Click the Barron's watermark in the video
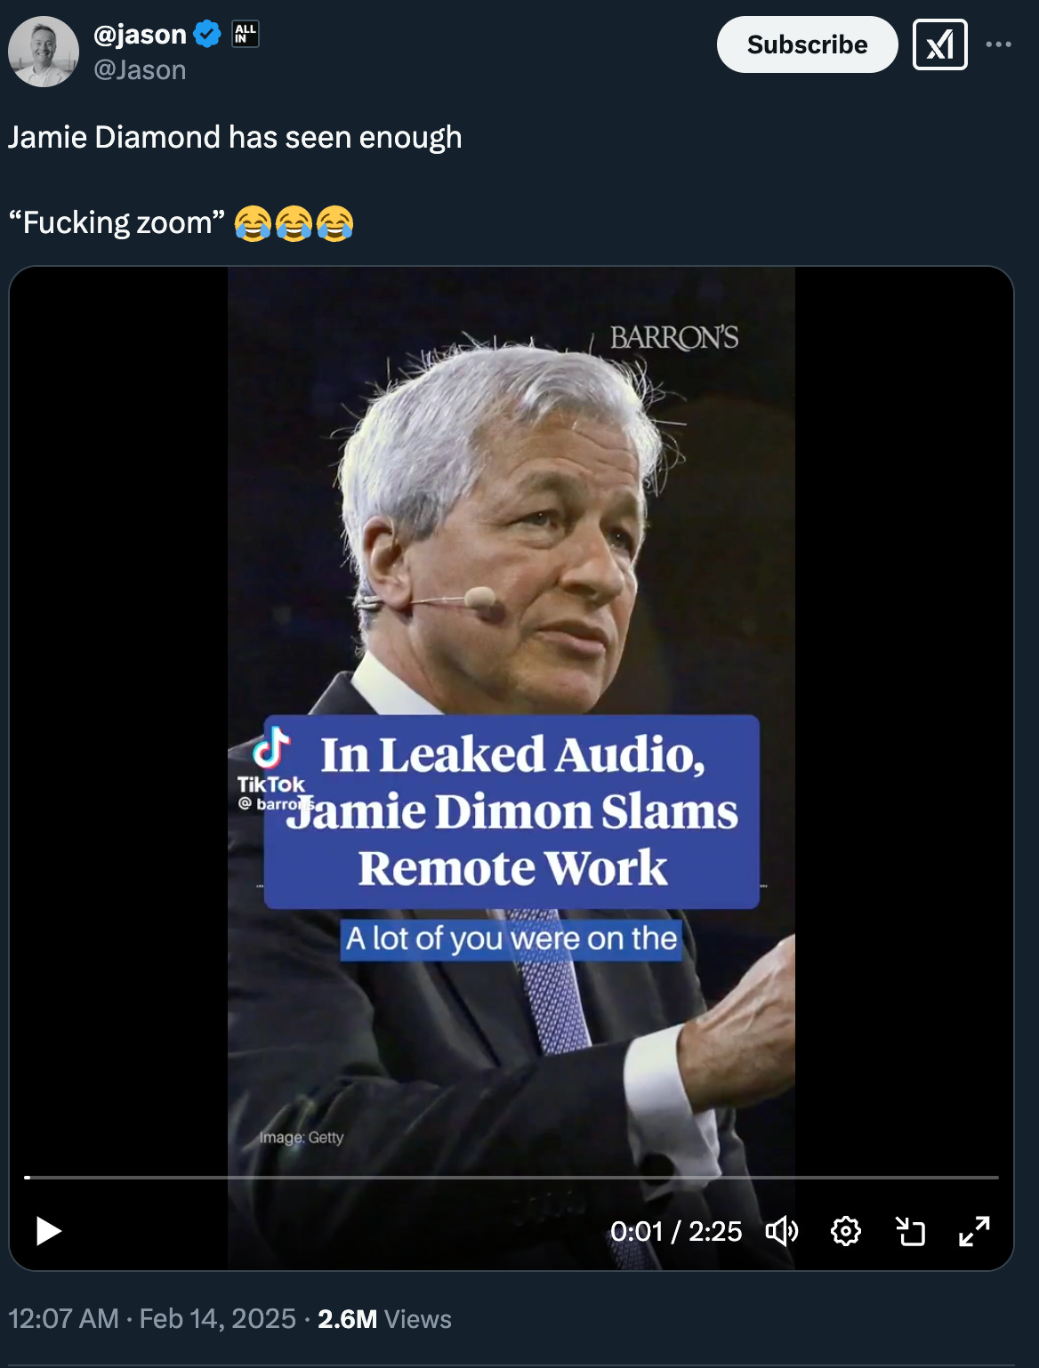The width and height of the screenshot is (1039, 1368). (674, 338)
